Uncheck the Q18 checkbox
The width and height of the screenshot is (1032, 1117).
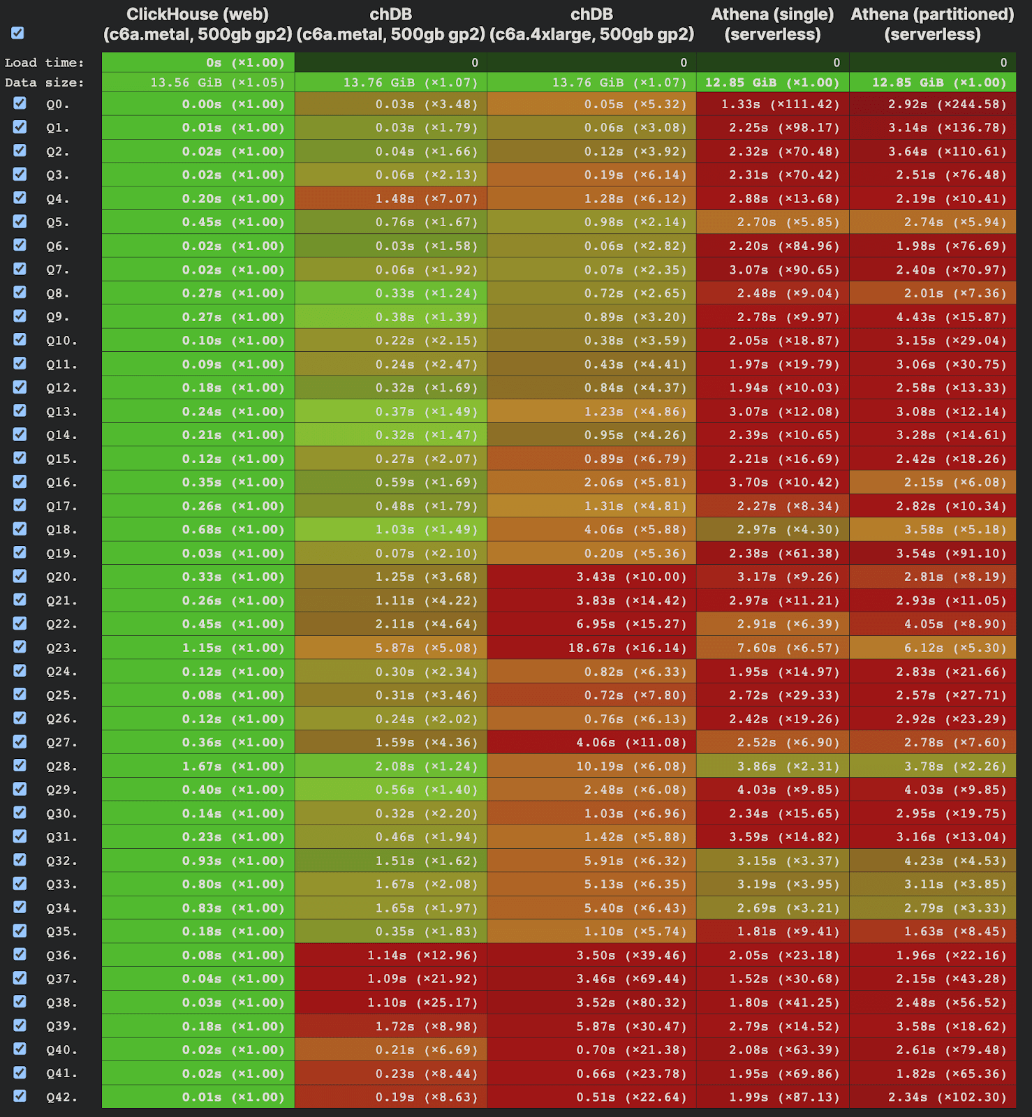[x=20, y=528]
